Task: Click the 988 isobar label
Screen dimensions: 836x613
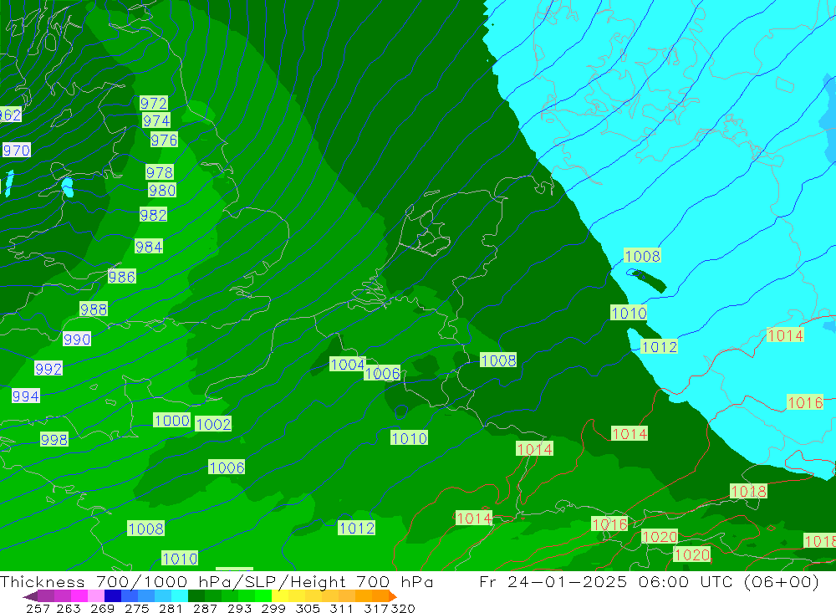Action: (94, 309)
